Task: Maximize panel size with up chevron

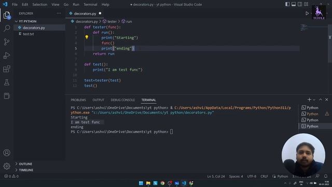Action: click(321, 100)
